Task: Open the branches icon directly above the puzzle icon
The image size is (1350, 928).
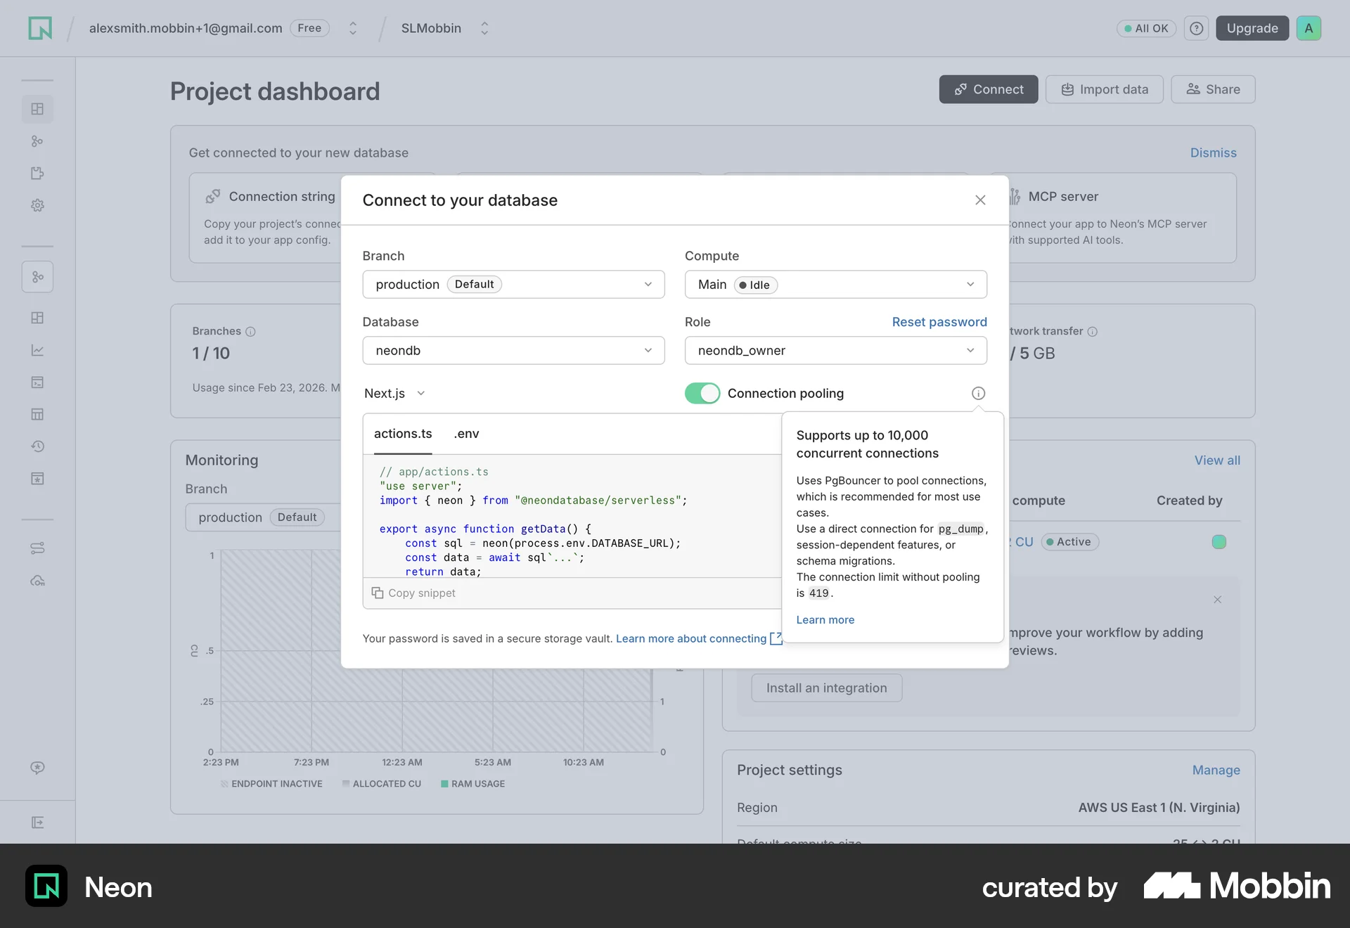Action: [x=37, y=141]
